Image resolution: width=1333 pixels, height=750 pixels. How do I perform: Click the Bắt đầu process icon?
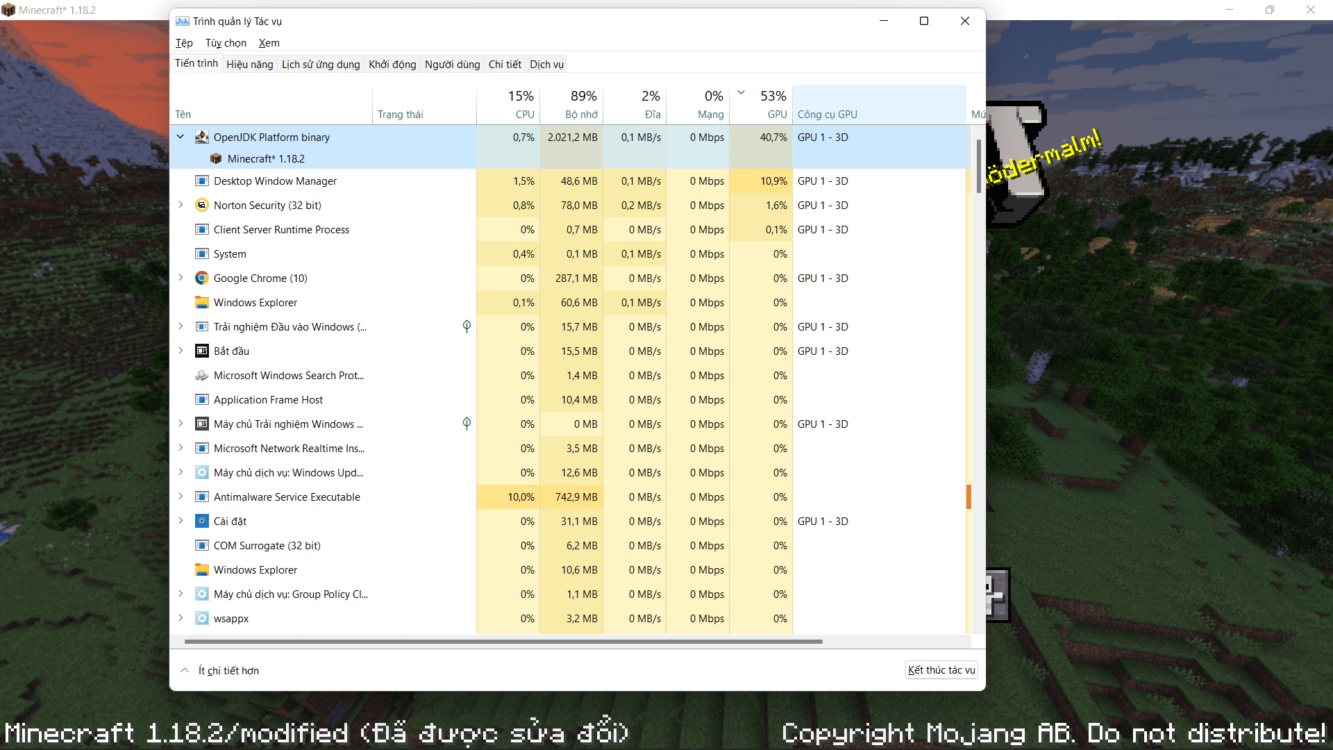click(x=201, y=351)
